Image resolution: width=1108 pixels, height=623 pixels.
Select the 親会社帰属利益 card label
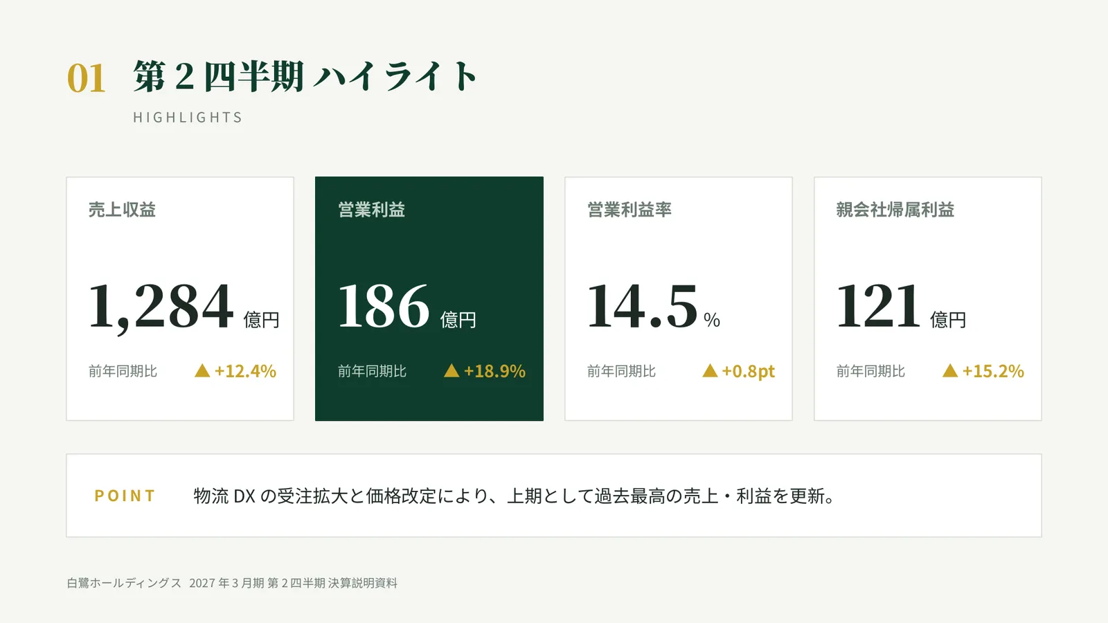[895, 210]
